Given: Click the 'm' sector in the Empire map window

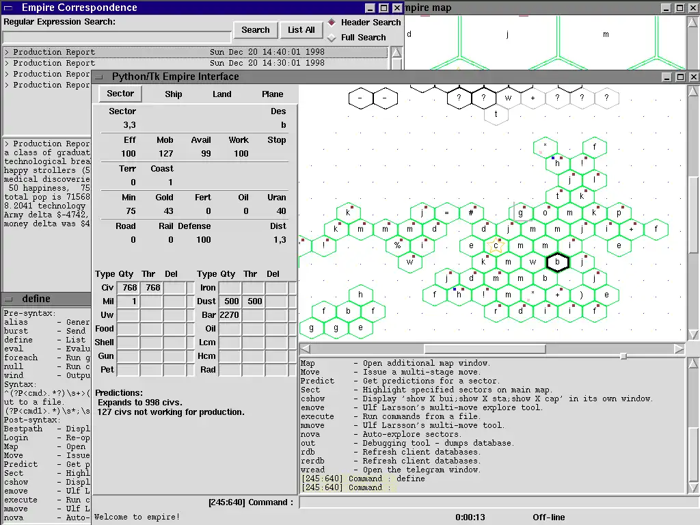Looking at the screenshot, I should pos(606,34).
